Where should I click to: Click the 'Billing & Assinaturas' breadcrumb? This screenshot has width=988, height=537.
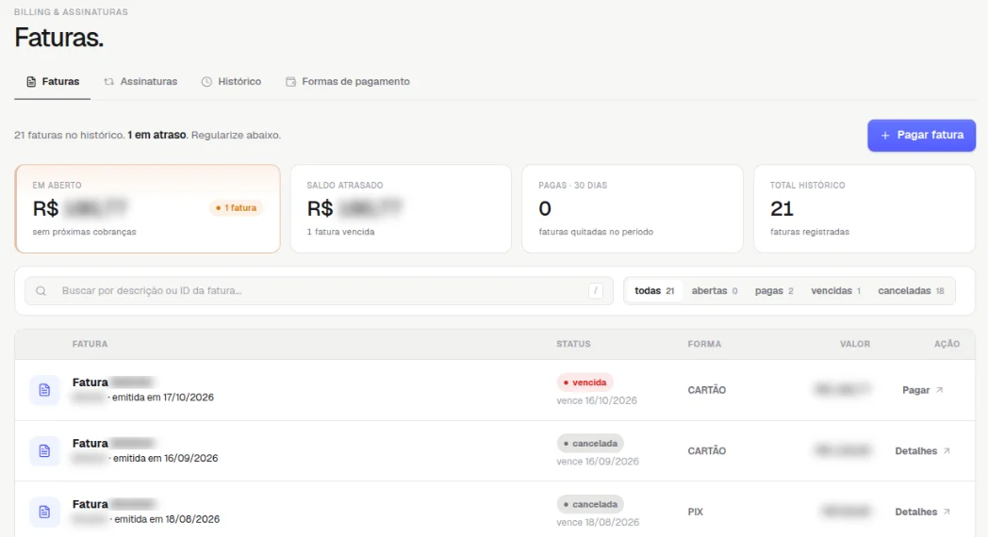click(72, 12)
